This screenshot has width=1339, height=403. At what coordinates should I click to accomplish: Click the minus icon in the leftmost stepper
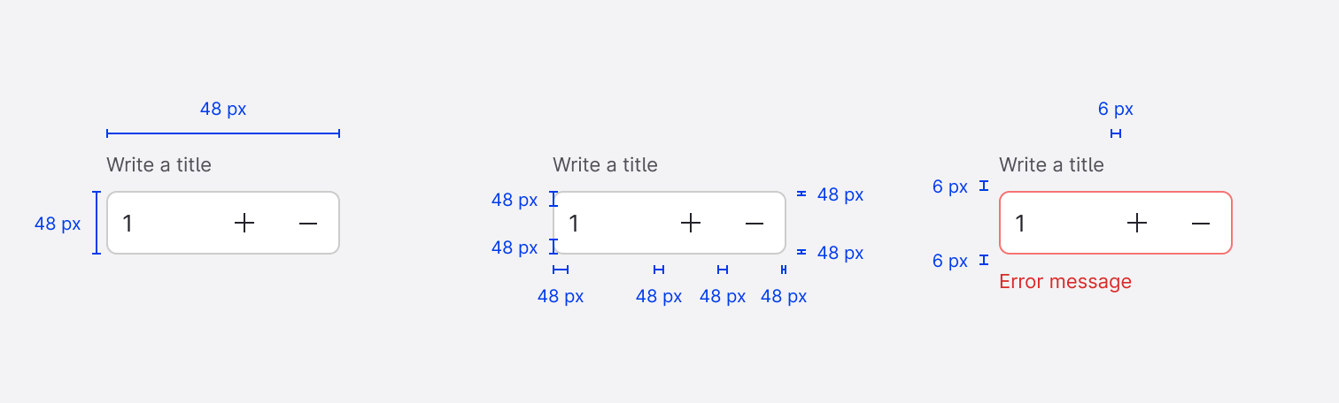pyautogui.click(x=308, y=224)
